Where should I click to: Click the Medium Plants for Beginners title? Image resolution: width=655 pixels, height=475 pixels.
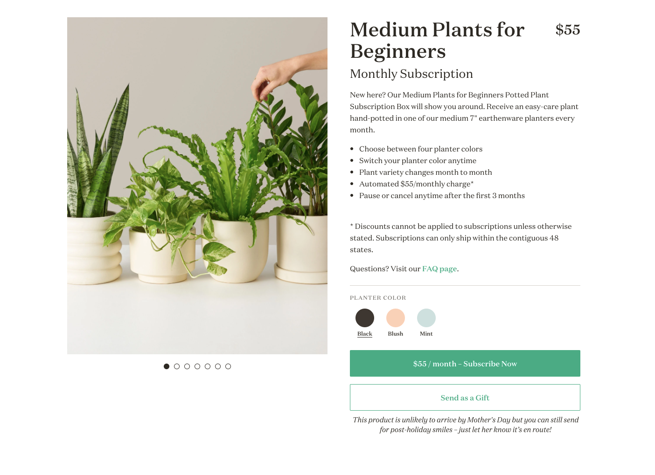point(437,41)
